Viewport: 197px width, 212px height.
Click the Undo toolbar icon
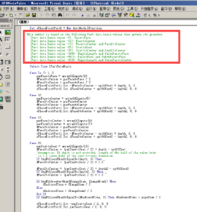tap(68, 15)
